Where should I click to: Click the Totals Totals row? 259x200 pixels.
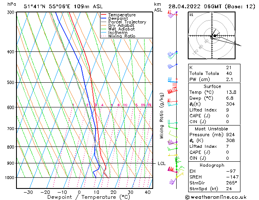point(214,73)
